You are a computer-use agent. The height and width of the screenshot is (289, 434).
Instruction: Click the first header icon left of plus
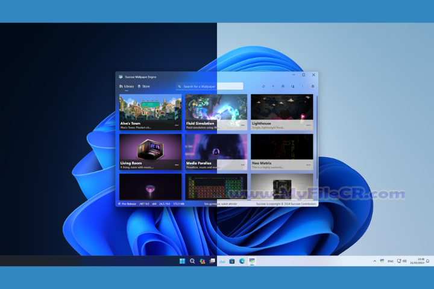263,86
